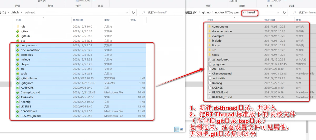Image resolution: width=316 pixels, height=140 pixels.
Task: Click the .git folder icon in left window
Action: pyautogui.click(x=18, y=27)
